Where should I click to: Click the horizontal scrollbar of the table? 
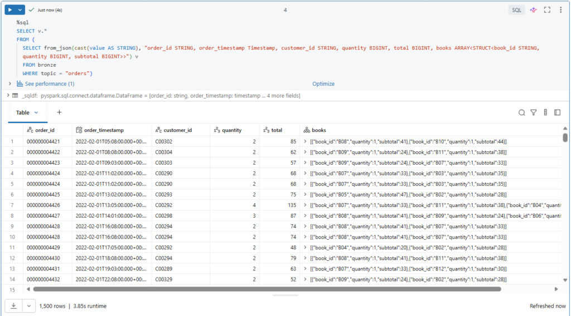(x=268, y=289)
